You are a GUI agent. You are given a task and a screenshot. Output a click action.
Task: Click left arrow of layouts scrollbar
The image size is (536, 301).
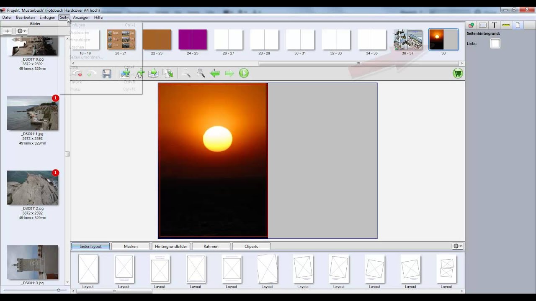click(x=73, y=291)
